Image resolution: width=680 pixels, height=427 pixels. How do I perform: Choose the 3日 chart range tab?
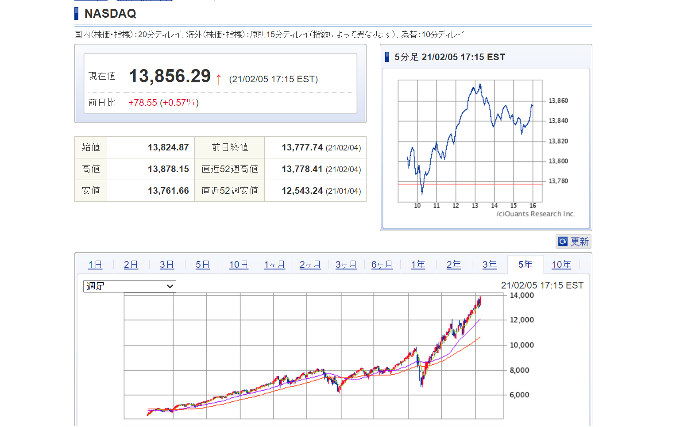point(166,265)
